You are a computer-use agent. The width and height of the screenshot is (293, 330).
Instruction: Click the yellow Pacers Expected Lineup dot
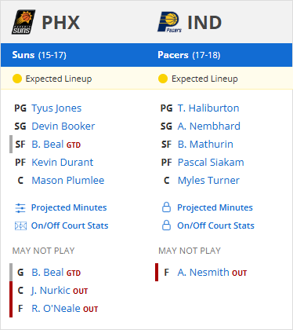[163, 79]
